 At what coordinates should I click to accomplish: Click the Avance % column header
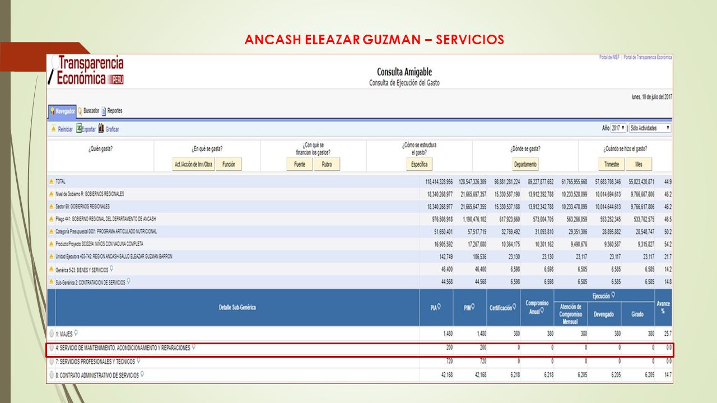(x=663, y=307)
